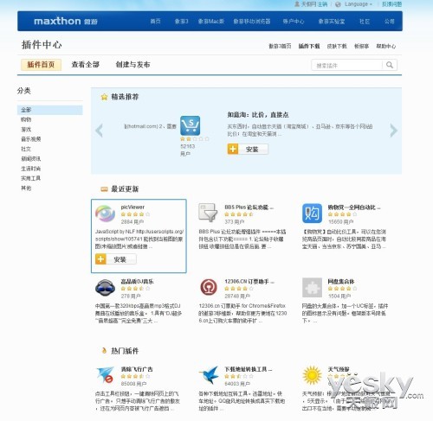Switch to 插件首页 tab
This screenshot has height=421, width=433.
[x=41, y=65]
